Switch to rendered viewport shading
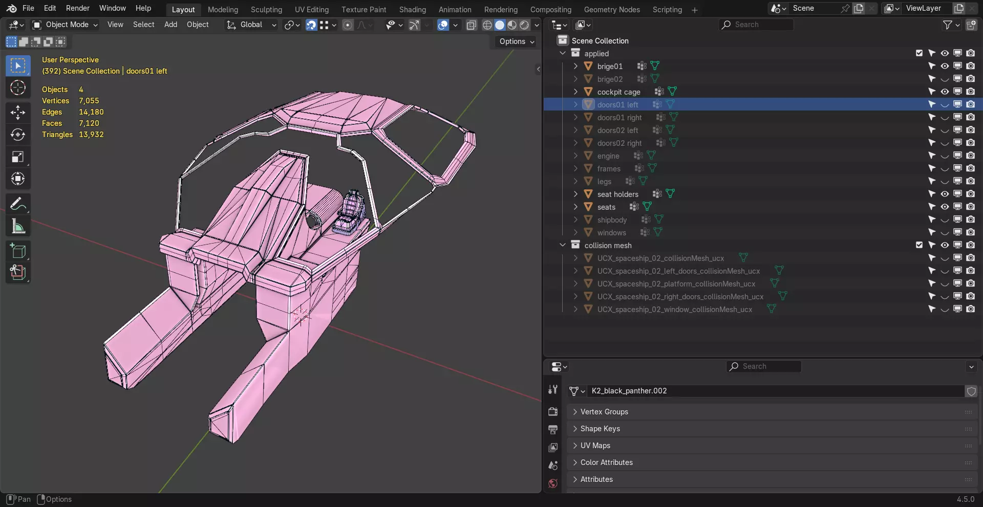This screenshot has width=983, height=507. [x=524, y=25]
